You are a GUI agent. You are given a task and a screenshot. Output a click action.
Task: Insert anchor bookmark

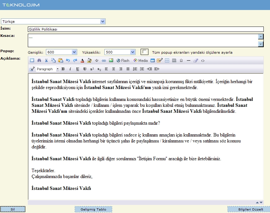click(97, 60)
